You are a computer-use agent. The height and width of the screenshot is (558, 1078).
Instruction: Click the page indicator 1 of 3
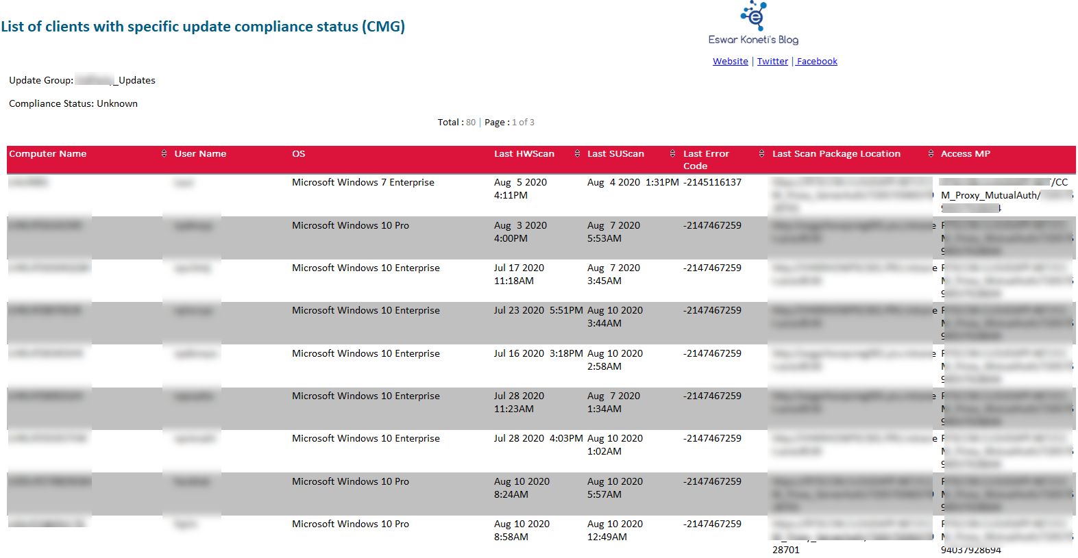tap(523, 123)
